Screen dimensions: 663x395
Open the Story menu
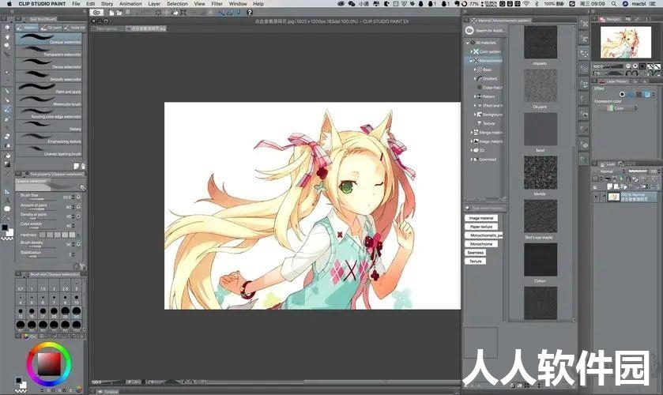[107, 3]
